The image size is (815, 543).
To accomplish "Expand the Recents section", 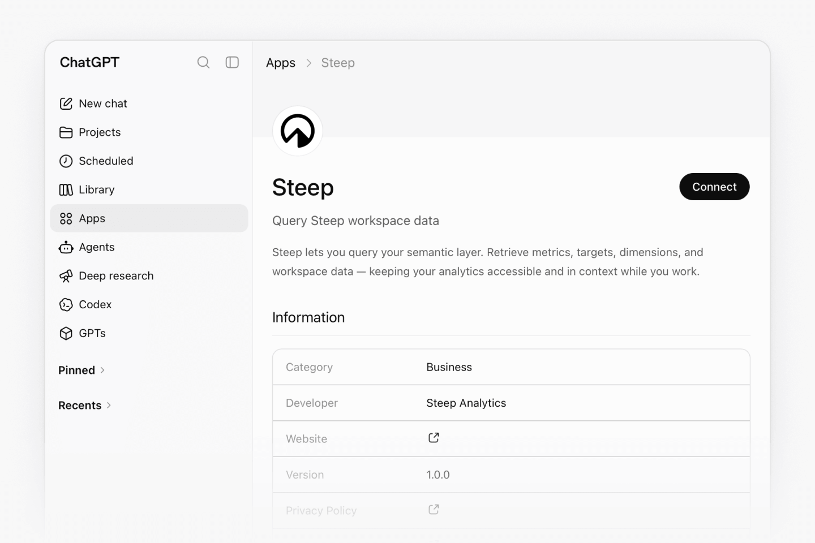I will click(x=85, y=405).
